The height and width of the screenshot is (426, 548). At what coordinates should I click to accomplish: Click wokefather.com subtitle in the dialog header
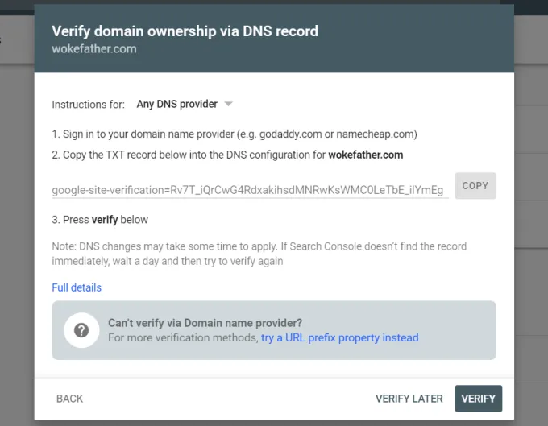93,49
